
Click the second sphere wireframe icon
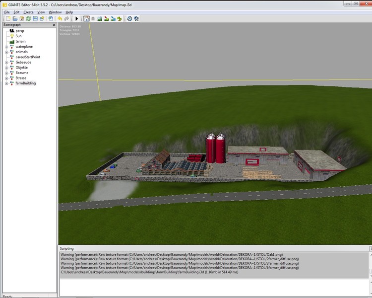[x=136, y=18]
